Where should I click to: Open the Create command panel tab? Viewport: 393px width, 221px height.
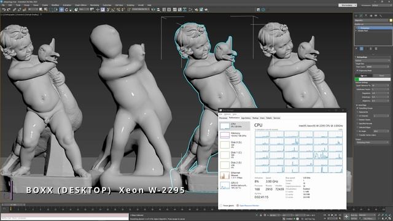coord(356,16)
